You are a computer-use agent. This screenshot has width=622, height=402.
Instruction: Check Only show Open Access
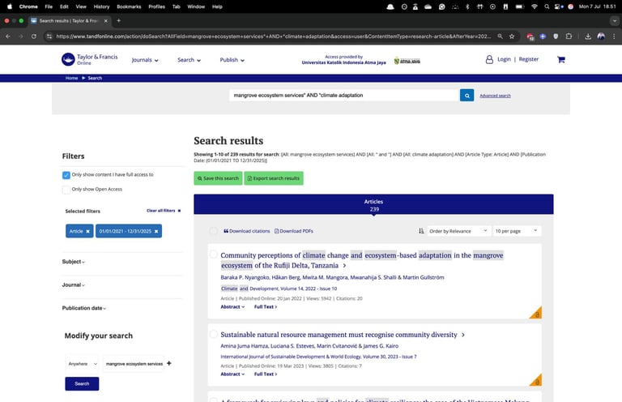(66, 190)
